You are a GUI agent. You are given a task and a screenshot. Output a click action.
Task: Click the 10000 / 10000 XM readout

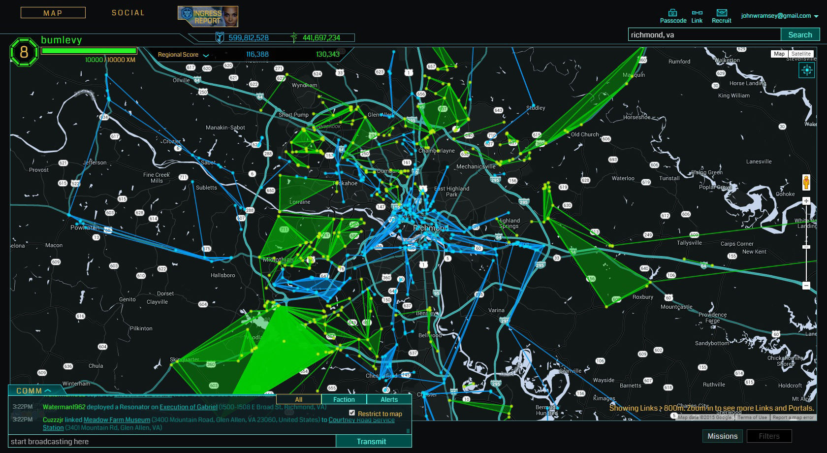pyautogui.click(x=110, y=60)
